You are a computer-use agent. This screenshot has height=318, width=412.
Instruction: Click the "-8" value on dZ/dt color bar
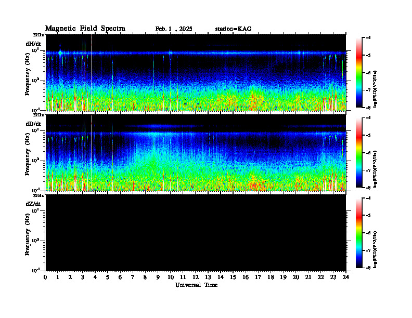pyautogui.click(x=368, y=268)
